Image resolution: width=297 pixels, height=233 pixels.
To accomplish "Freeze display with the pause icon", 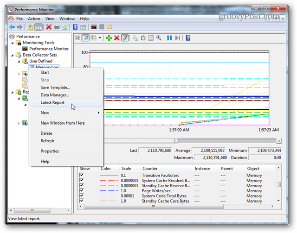I will click(x=169, y=38).
